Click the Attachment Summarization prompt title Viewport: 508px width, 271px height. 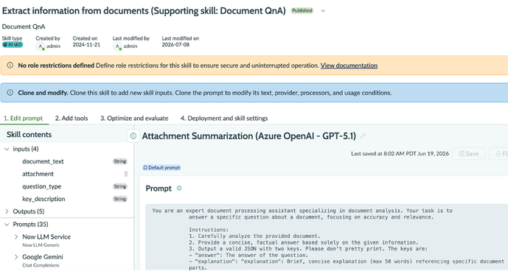[x=248, y=136]
